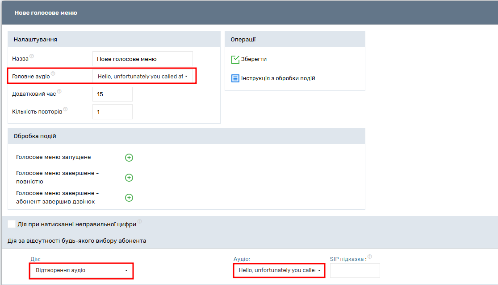Click the blue event instruction document icon
The width and height of the screenshot is (498, 285).
[235, 78]
